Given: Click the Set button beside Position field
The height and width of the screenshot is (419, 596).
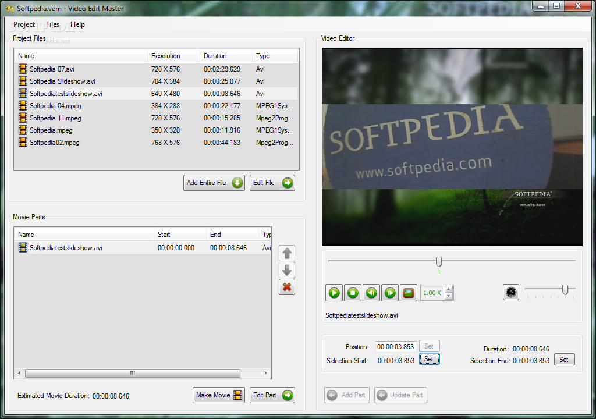Looking at the screenshot, I should pos(429,346).
